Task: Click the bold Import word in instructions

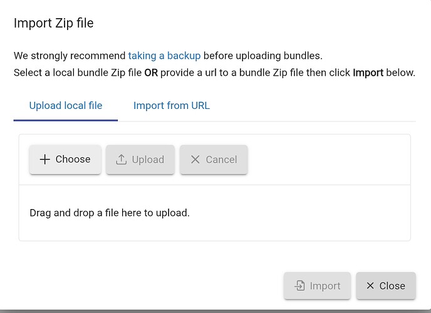Action: (x=368, y=73)
